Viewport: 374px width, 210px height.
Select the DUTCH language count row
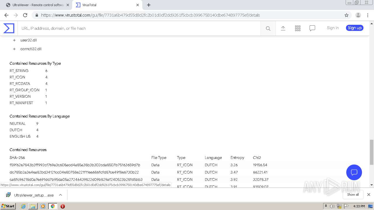24,130
